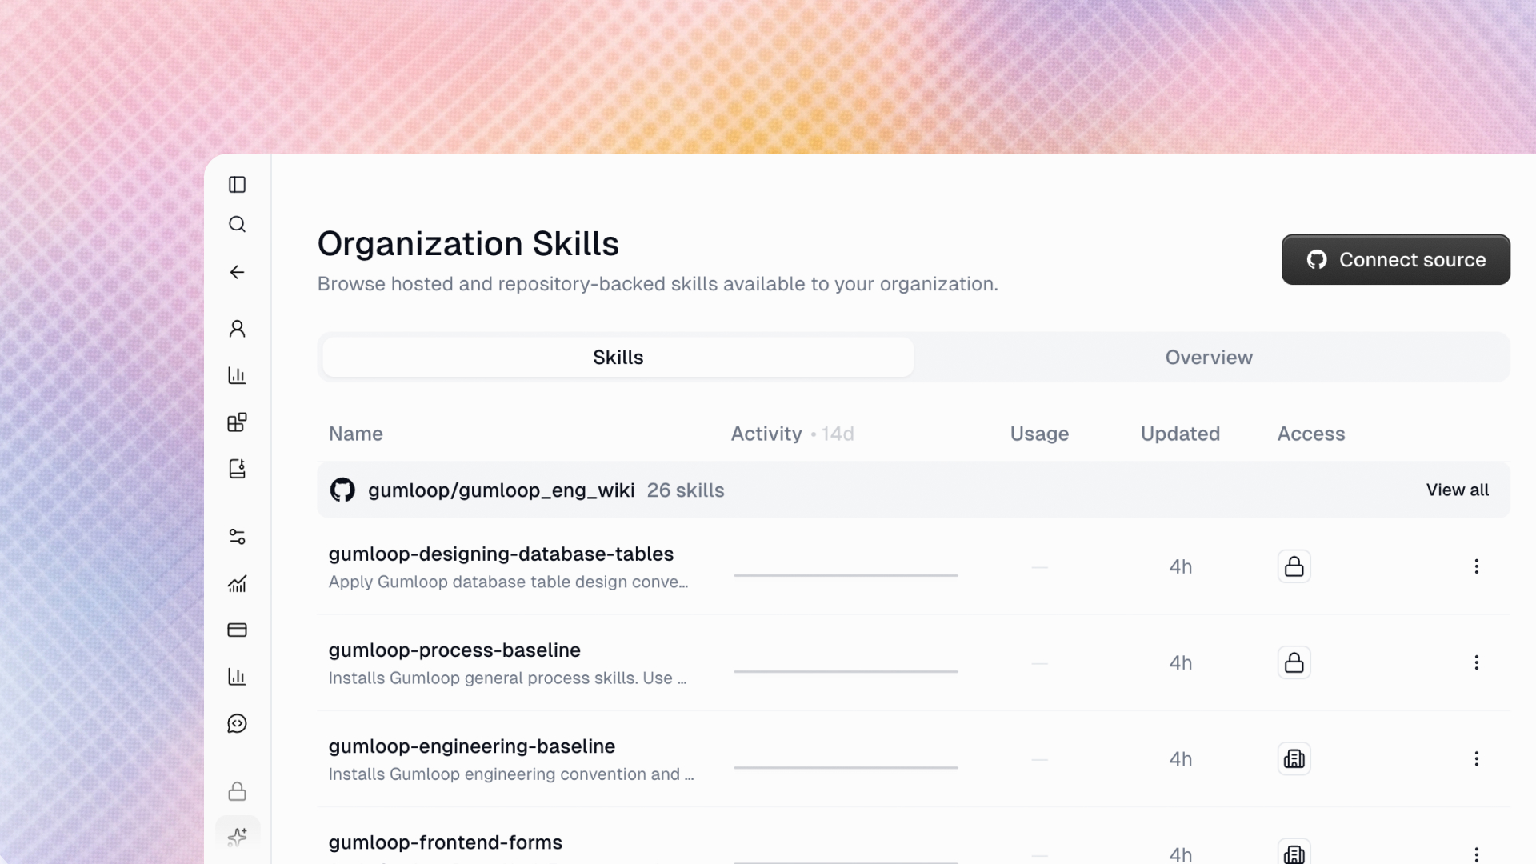Open the credit card billing icon
Viewport: 1536px width, 864px height.
(237, 630)
